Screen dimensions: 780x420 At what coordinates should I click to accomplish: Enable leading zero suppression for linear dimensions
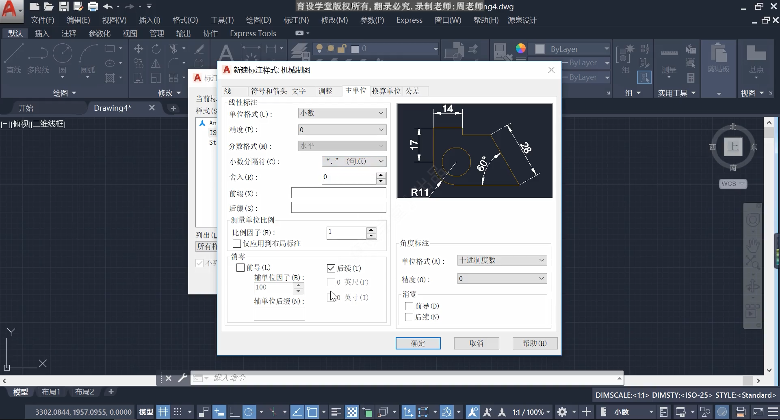pos(240,268)
